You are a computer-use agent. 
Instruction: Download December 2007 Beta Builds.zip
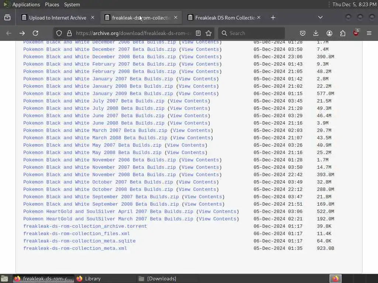point(100,49)
